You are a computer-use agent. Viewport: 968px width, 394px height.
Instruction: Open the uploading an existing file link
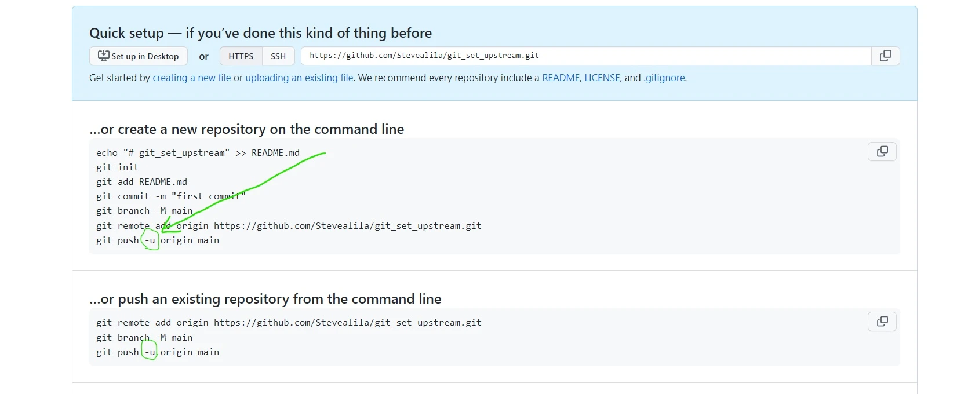click(x=299, y=78)
